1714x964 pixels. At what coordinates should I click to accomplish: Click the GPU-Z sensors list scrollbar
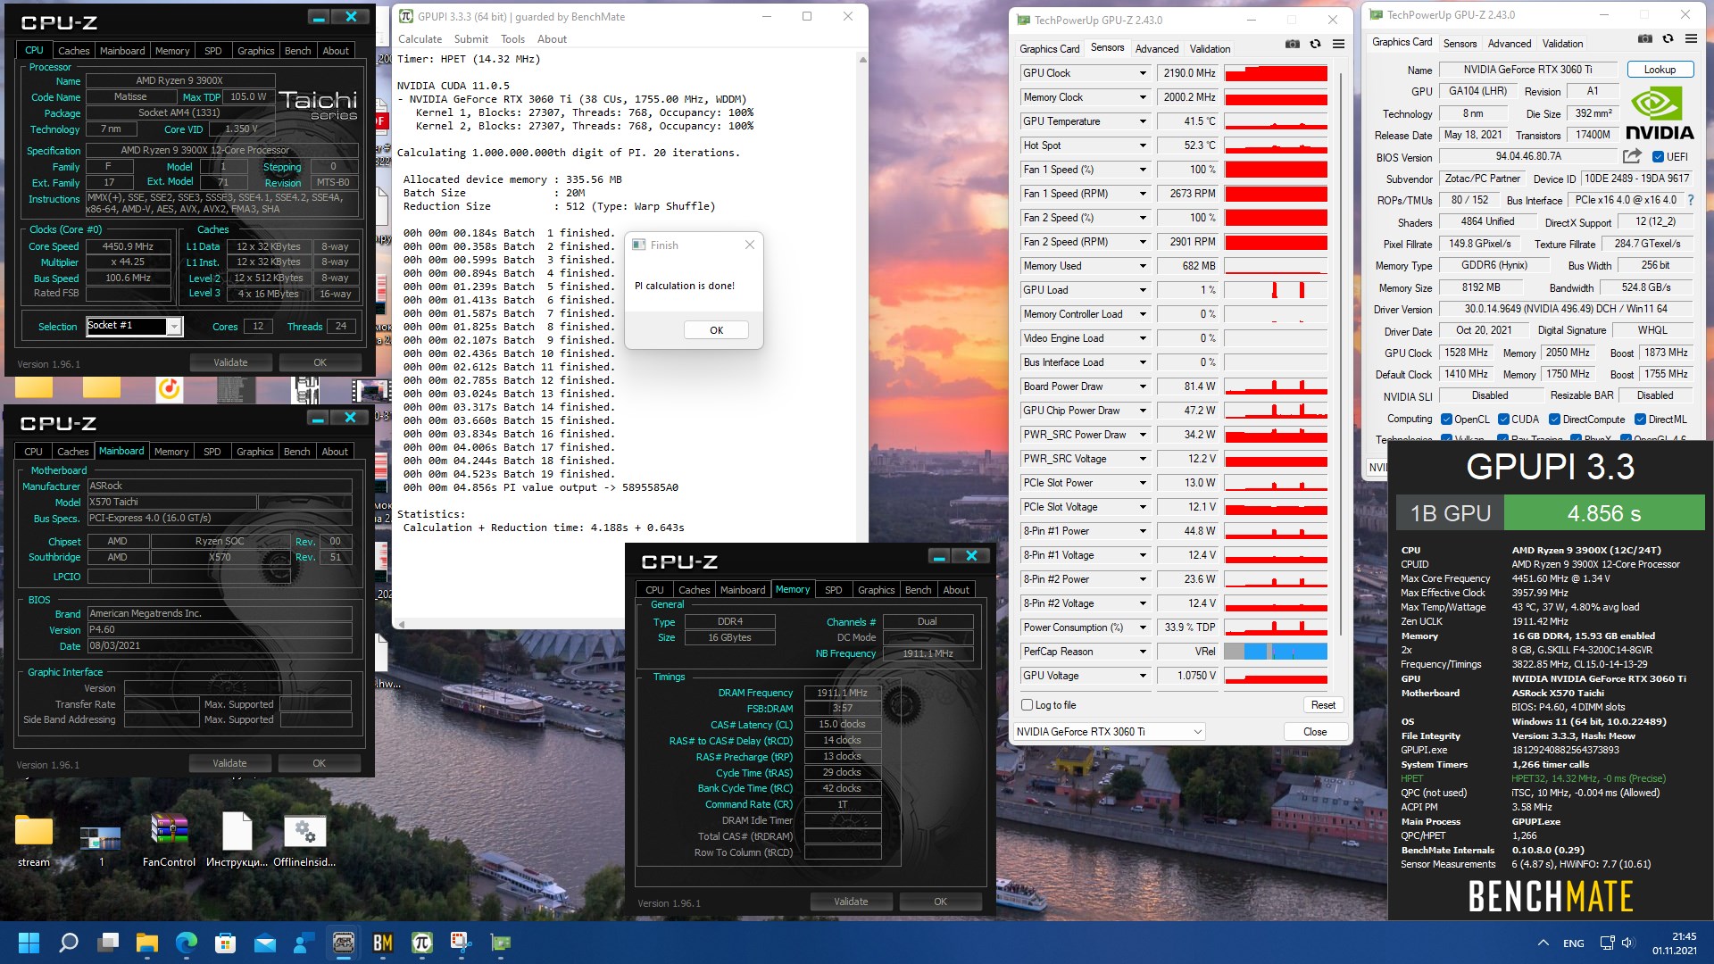click(x=1340, y=353)
